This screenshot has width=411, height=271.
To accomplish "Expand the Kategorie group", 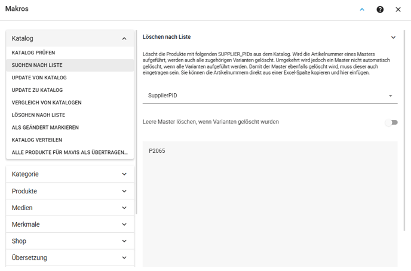I will (70, 174).
